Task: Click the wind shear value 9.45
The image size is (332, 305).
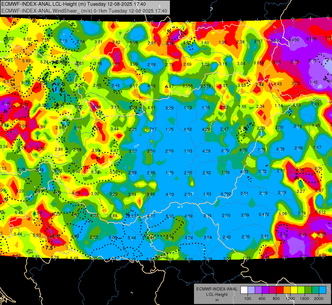Action: pos(61,84)
